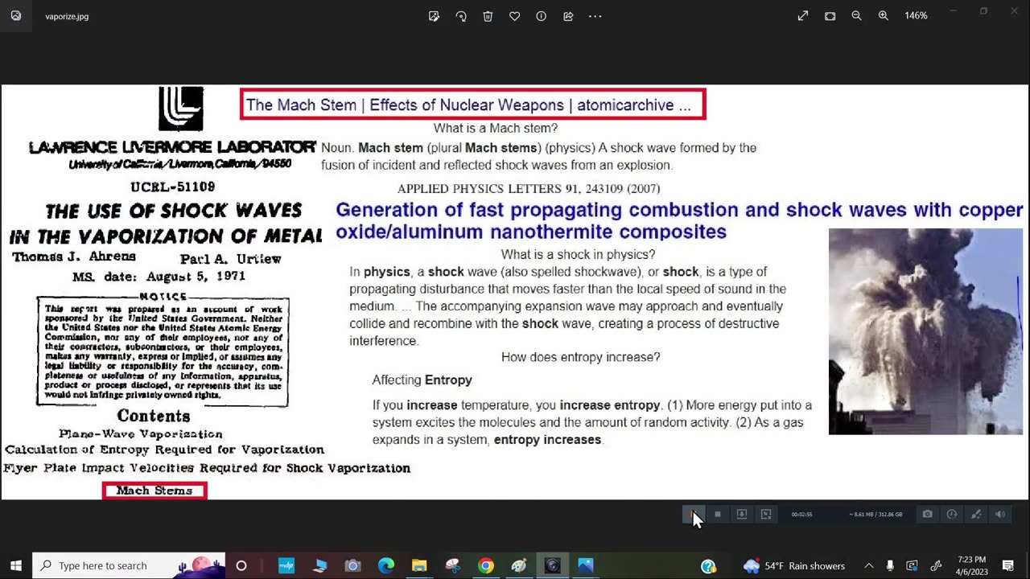Open the recorder's drawing brush tool
The height and width of the screenshot is (579, 1030).
point(976,514)
